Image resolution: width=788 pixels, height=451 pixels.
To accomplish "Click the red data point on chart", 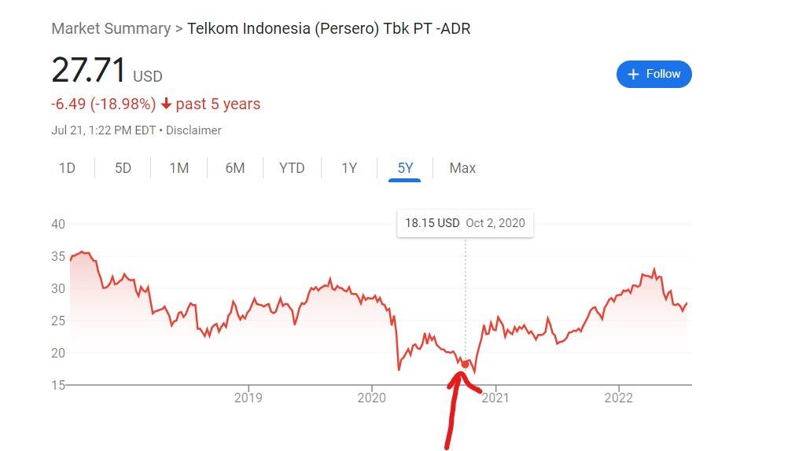I will click(x=466, y=365).
